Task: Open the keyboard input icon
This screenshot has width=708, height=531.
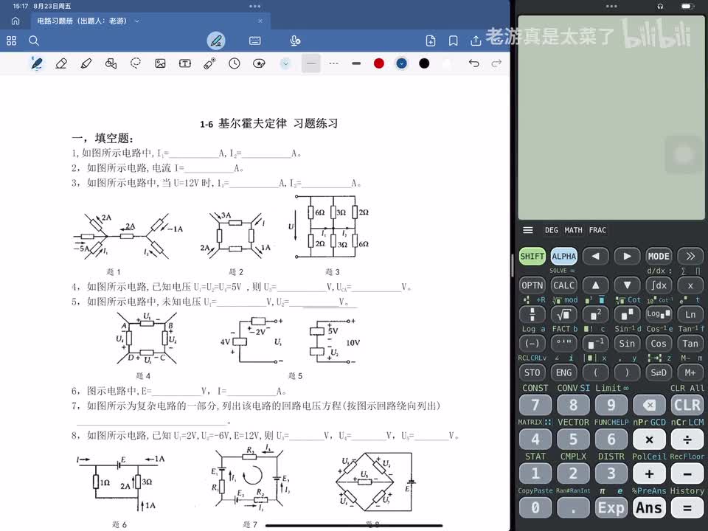Action: tap(254, 41)
